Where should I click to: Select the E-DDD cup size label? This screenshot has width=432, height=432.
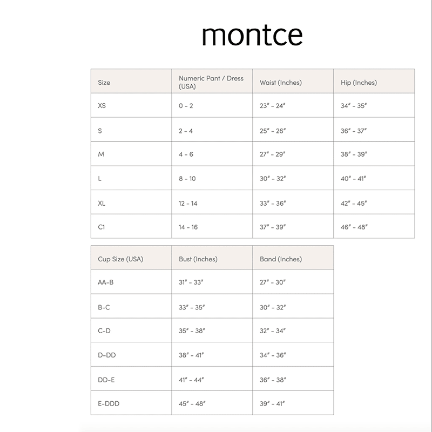tap(109, 403)
